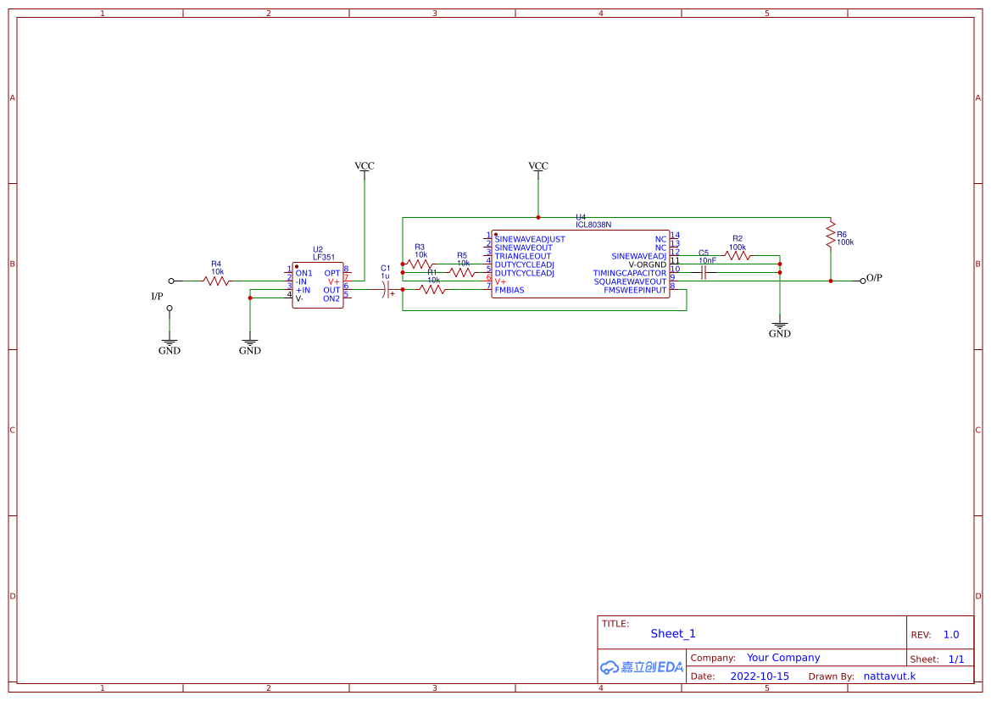
Task: Click the sheet number 1/1
Action: 956,659
